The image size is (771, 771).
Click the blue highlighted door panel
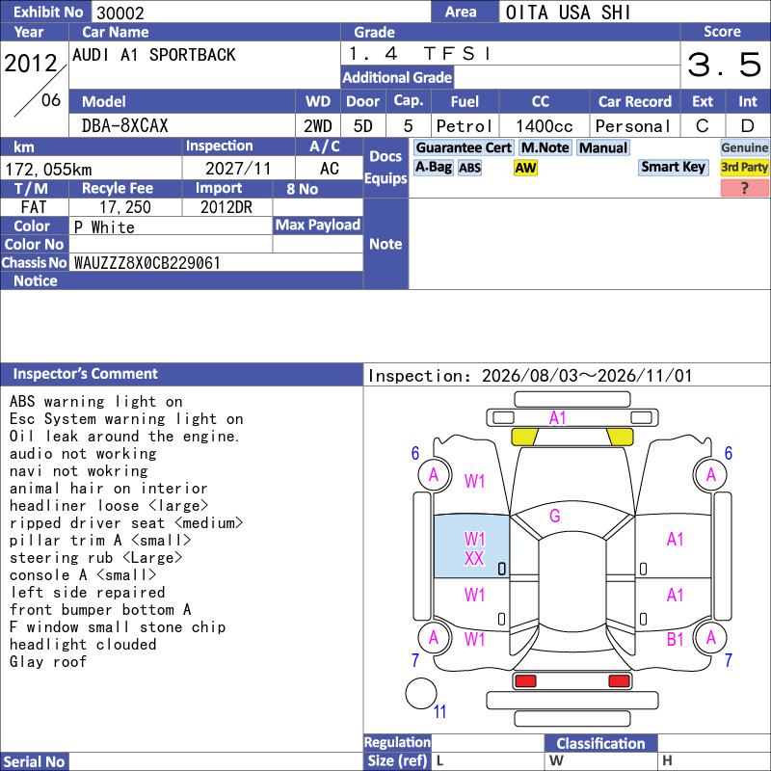point(471,546)
